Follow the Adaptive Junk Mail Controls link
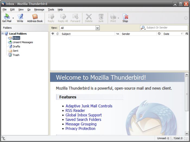This screenshot has width=190, height=142. [x=89, y=106]
